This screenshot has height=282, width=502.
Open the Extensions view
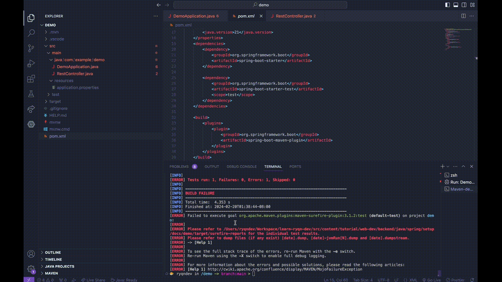point(31,79)
